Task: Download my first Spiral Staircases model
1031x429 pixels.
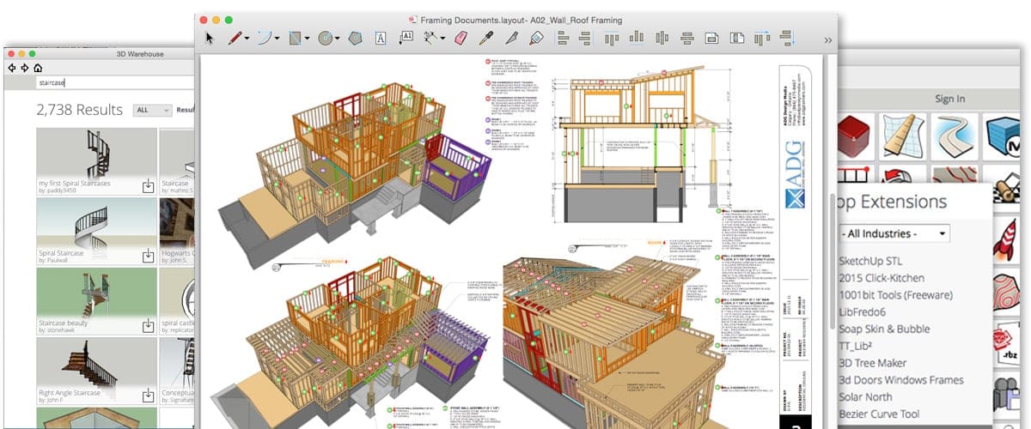Action: coord(148,185)
